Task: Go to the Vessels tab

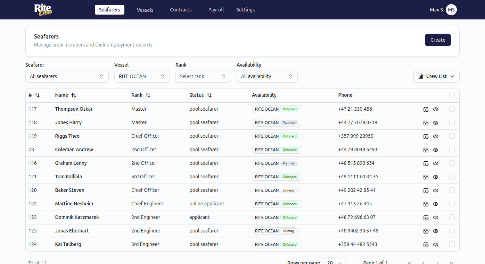Action: [145, 10]
